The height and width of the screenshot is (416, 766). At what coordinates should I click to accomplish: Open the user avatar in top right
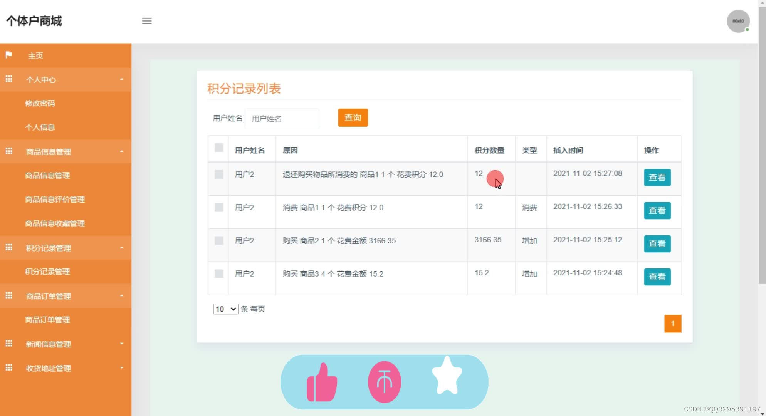738,21
